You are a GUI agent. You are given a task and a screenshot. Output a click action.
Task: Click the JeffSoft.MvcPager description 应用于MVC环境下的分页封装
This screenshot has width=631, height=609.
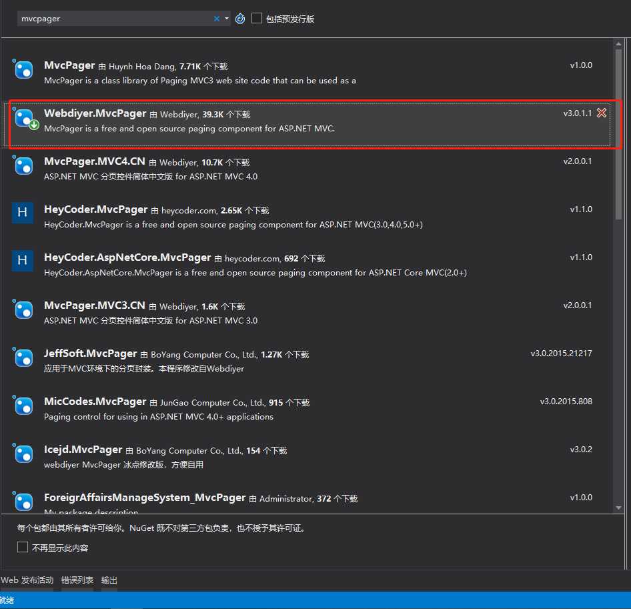click(143, 369)
